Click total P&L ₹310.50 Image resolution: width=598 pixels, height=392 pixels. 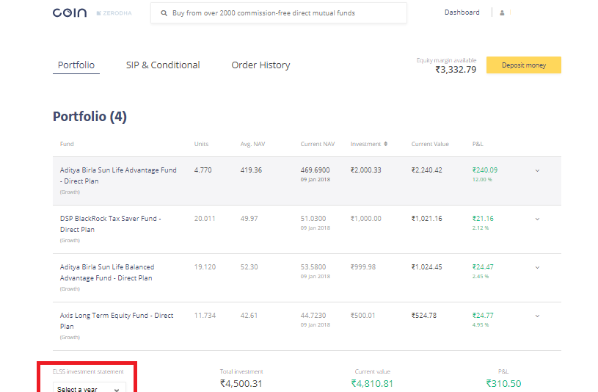pyautogui.click(x=503, y=384)
